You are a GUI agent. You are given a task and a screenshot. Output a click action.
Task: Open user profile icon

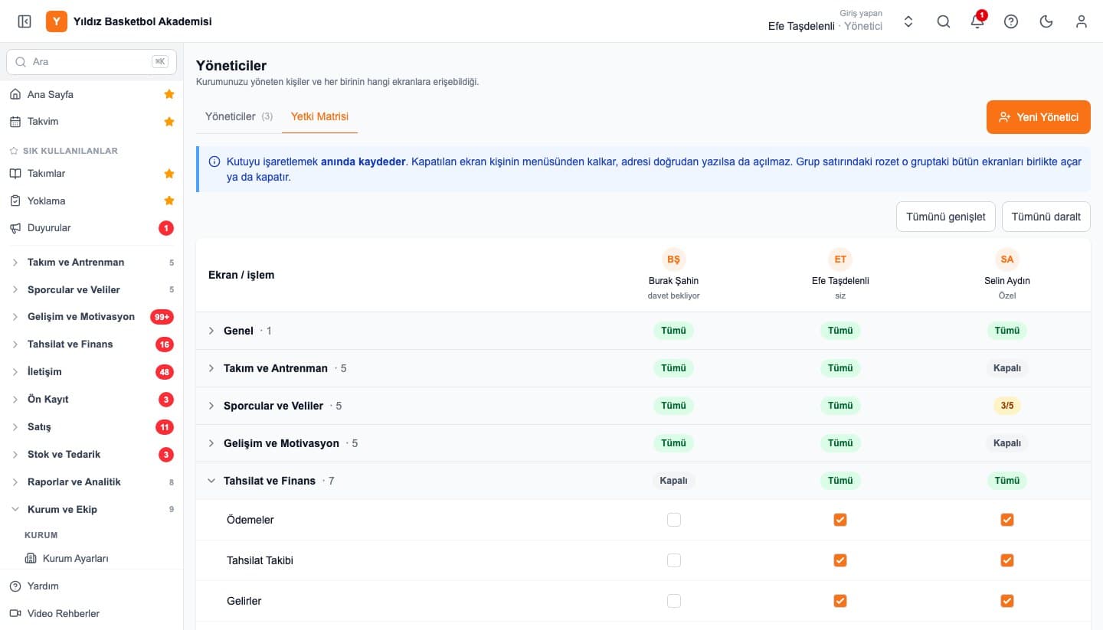[x=1082, y=21]
